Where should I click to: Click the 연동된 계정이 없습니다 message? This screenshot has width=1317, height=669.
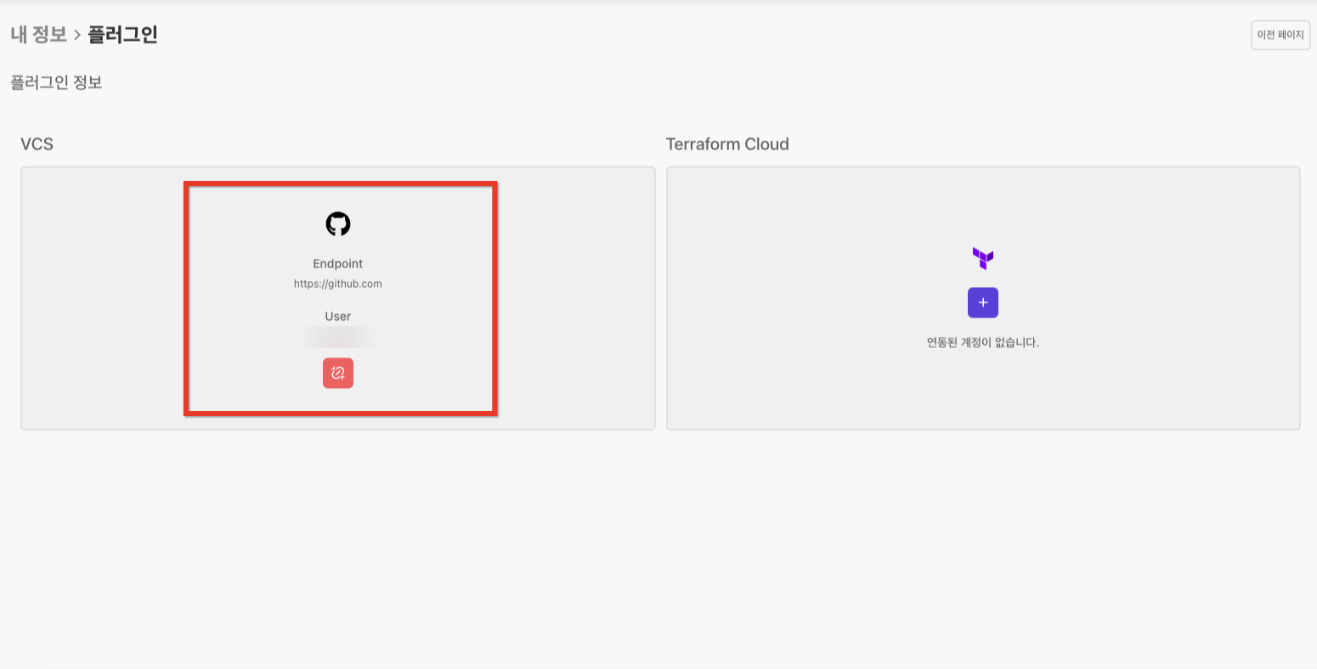983,343
